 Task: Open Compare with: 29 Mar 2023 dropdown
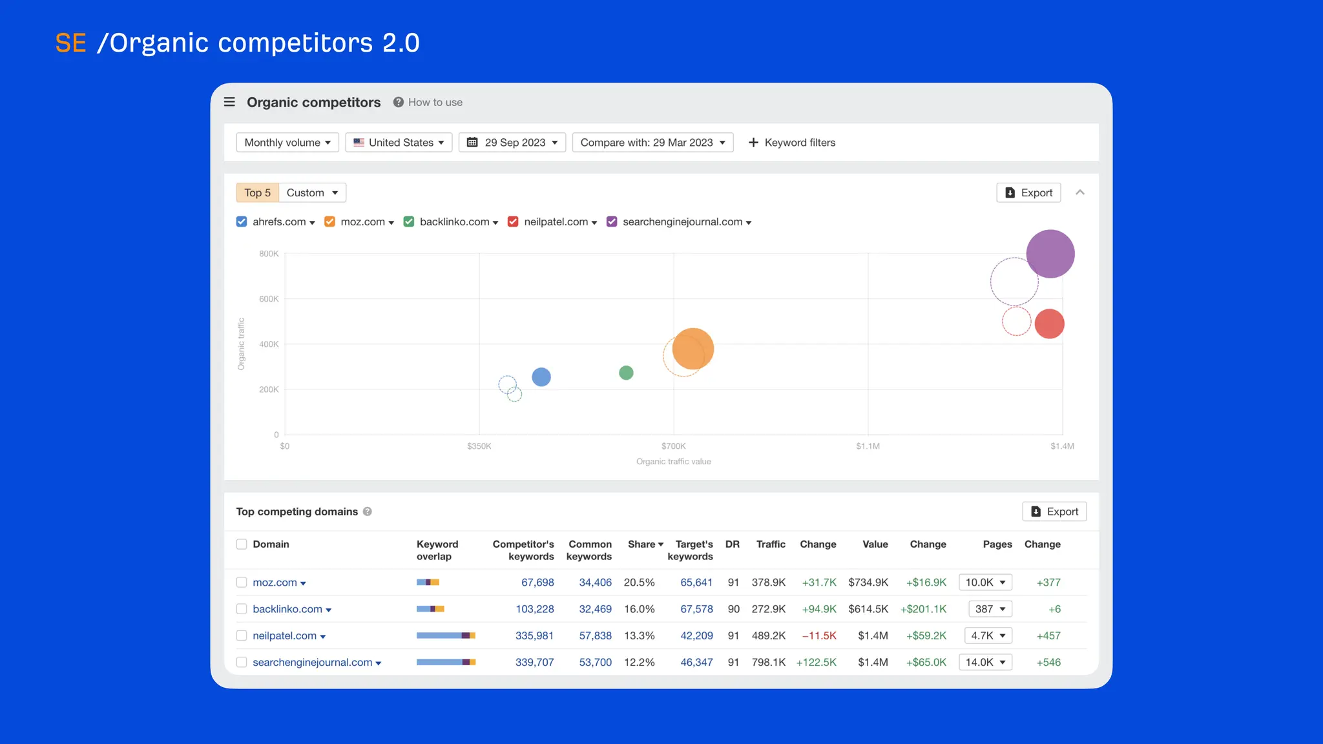tap(652, 142)
